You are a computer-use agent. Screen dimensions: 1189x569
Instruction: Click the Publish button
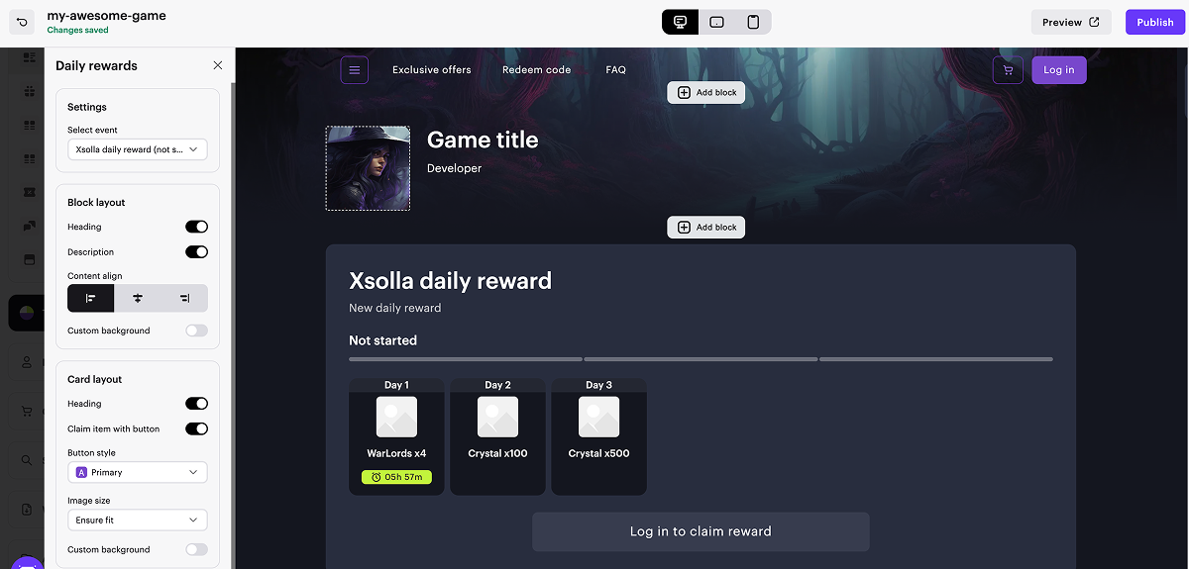coord(1155,22)
